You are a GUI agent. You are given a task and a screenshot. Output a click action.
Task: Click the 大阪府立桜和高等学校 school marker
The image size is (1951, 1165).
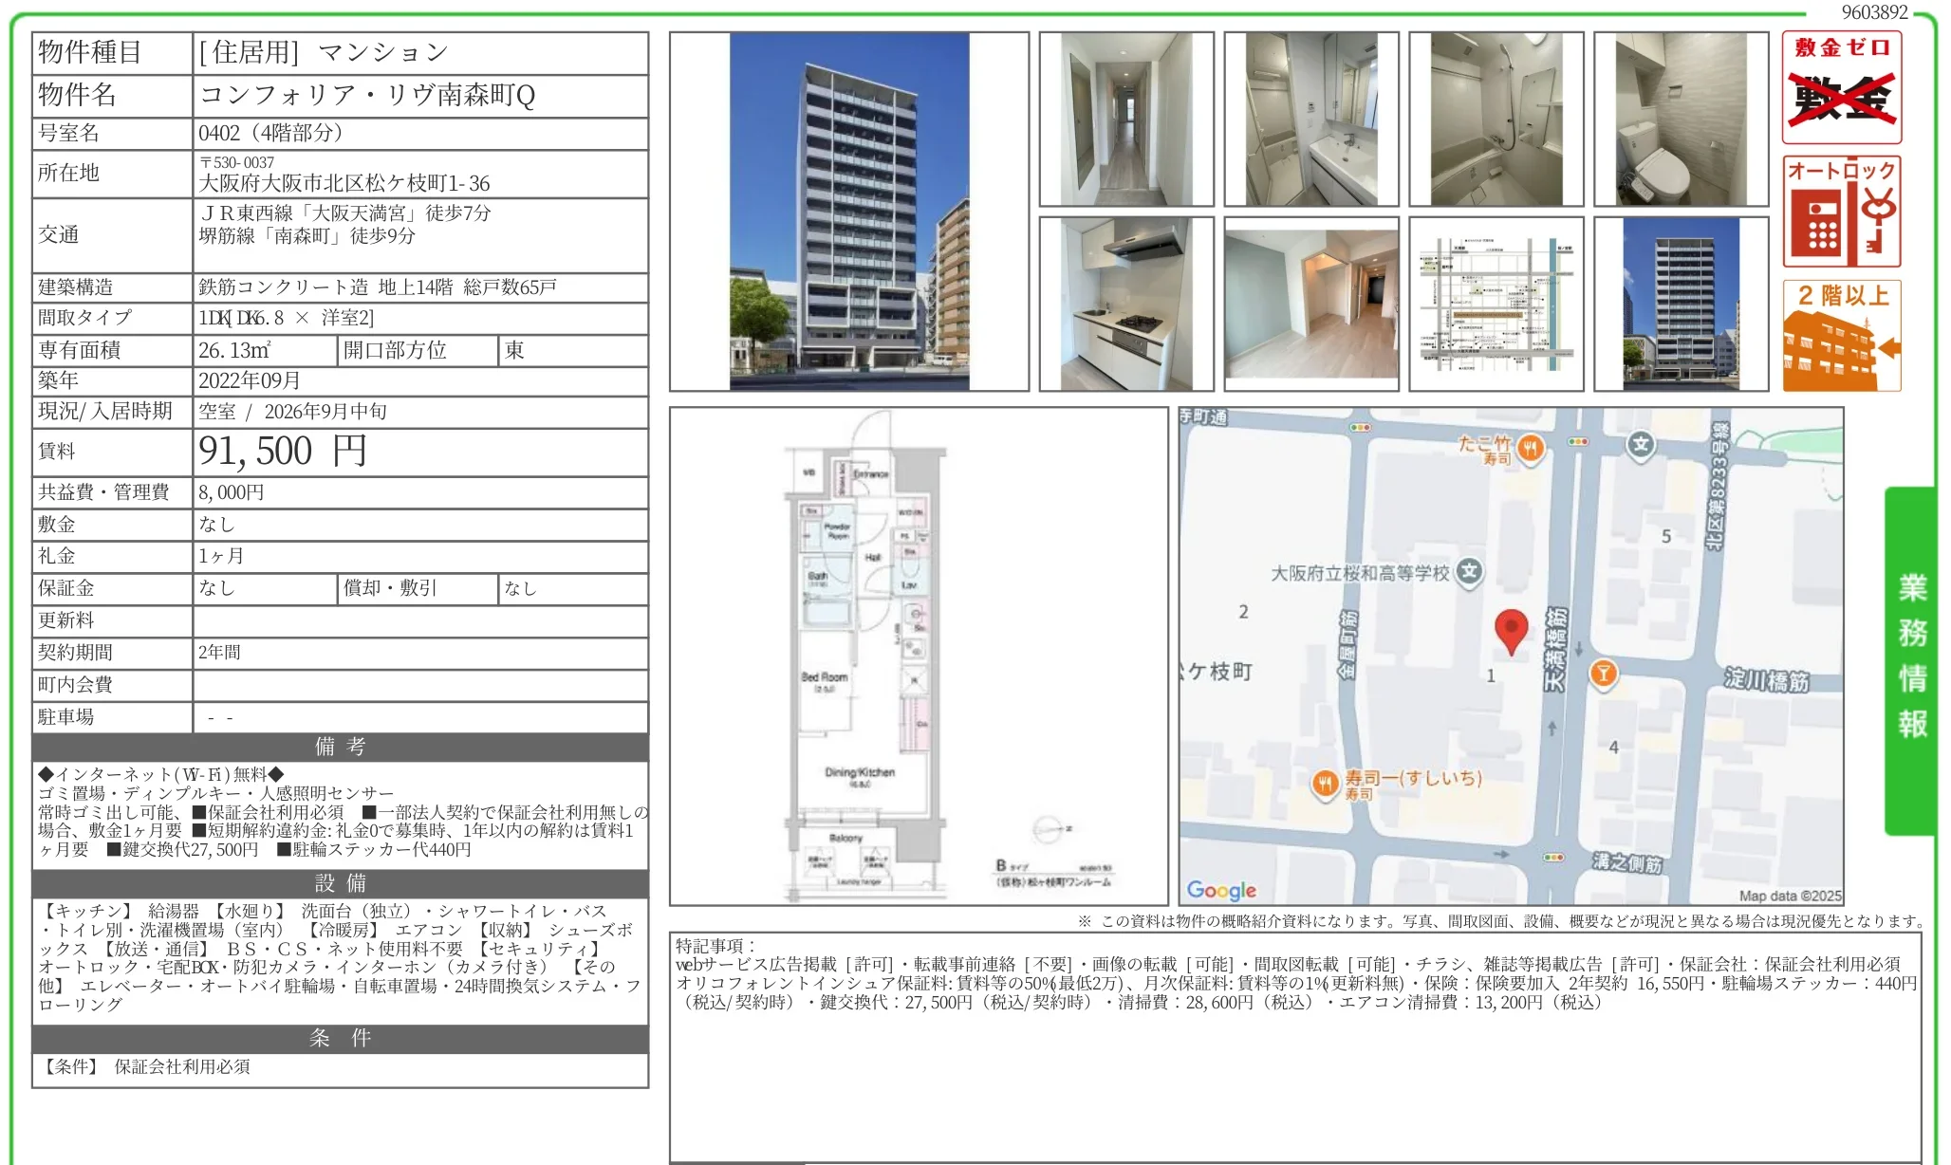pos(1469,572)
